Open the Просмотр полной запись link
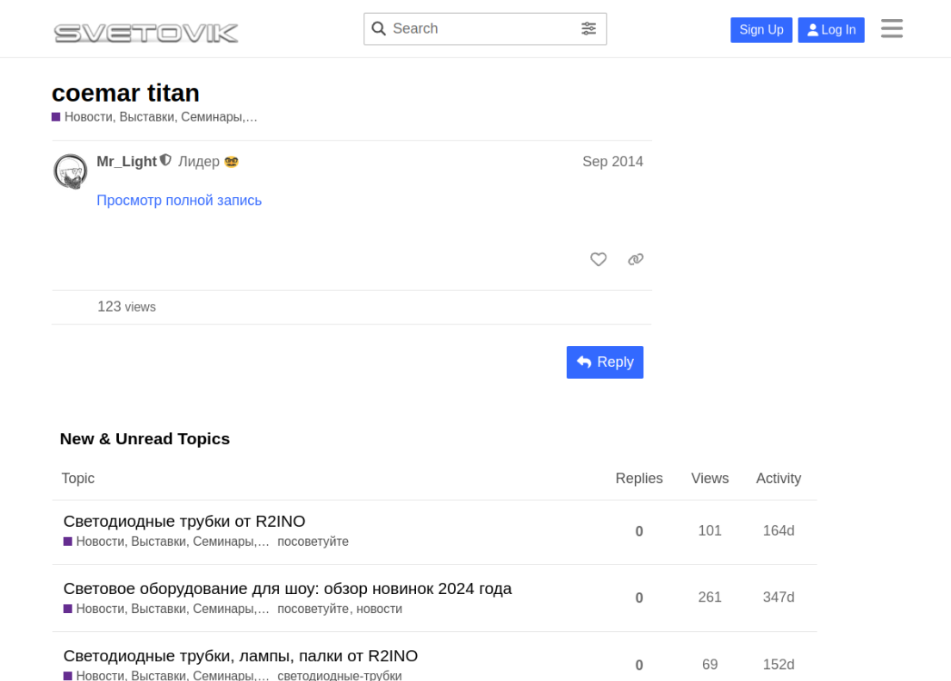 pyautogui.click(x=179, y=200)
